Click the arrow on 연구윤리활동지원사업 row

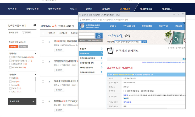102,72
